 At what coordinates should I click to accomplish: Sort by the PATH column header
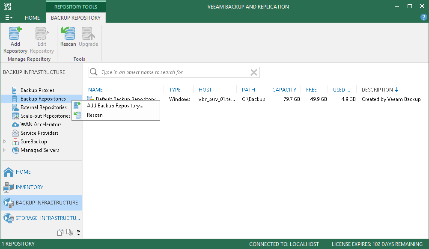tap(248, 90)
